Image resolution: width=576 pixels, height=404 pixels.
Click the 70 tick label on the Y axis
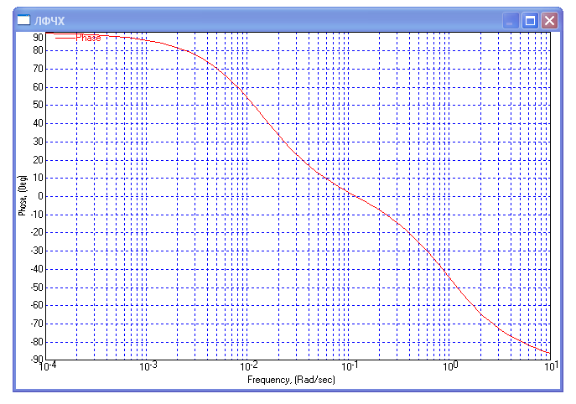pyautogui.click(x=38, y=69)
